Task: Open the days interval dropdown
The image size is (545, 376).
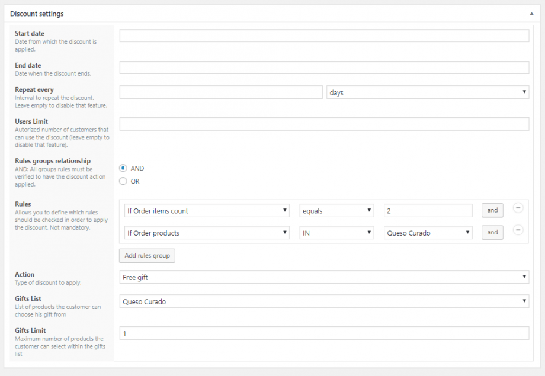Action: 427,92
